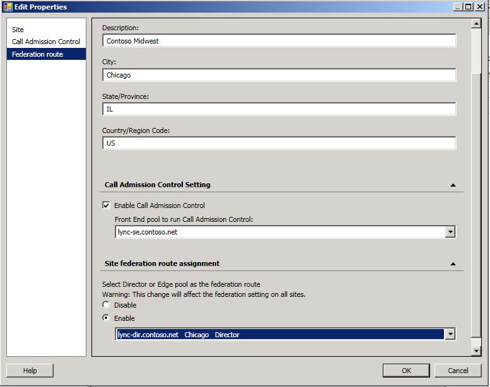Collapse the Call Admission Control Setting section

(x=453, y=185)
